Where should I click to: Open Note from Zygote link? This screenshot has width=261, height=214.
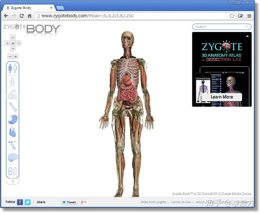click(153, 202)
